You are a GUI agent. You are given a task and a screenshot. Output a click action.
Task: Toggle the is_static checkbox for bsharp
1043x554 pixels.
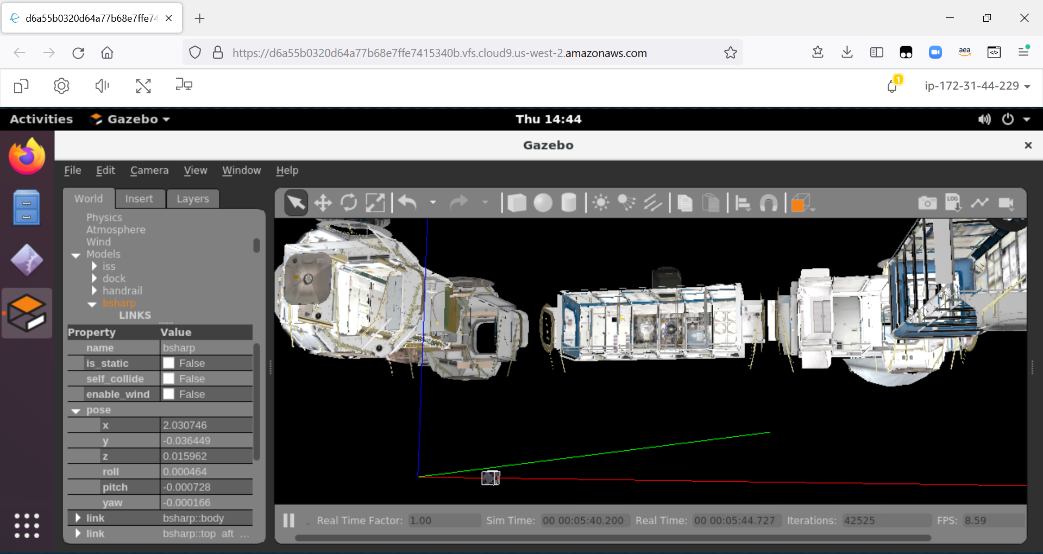pos(169,363)
